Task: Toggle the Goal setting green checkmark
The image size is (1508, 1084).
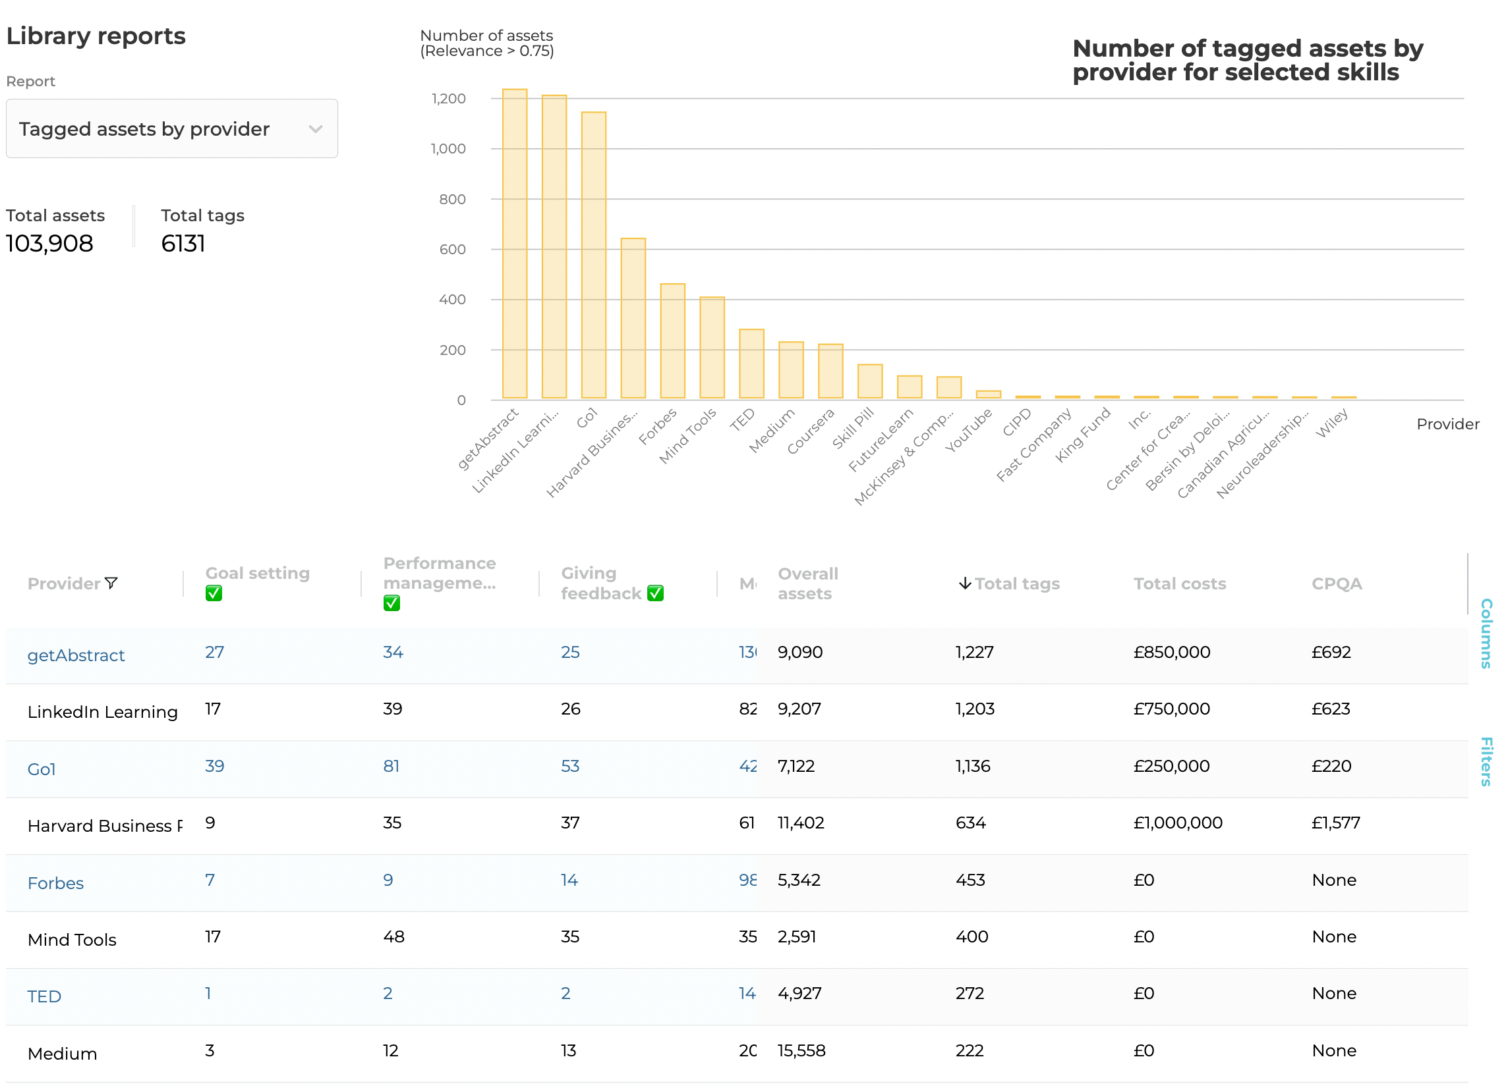Action: click(214, 593)
